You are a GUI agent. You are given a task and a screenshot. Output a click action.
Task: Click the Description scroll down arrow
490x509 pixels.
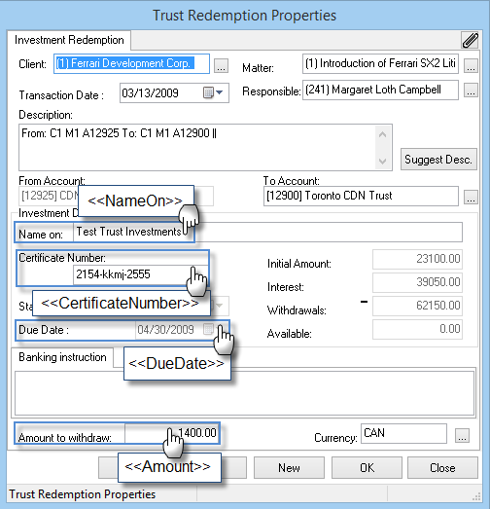(383, 161)
